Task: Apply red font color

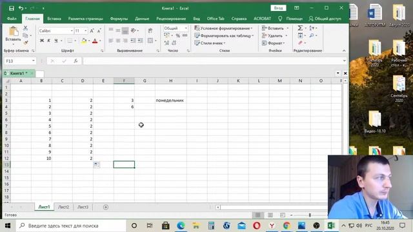Action: [x=95, y=41]
